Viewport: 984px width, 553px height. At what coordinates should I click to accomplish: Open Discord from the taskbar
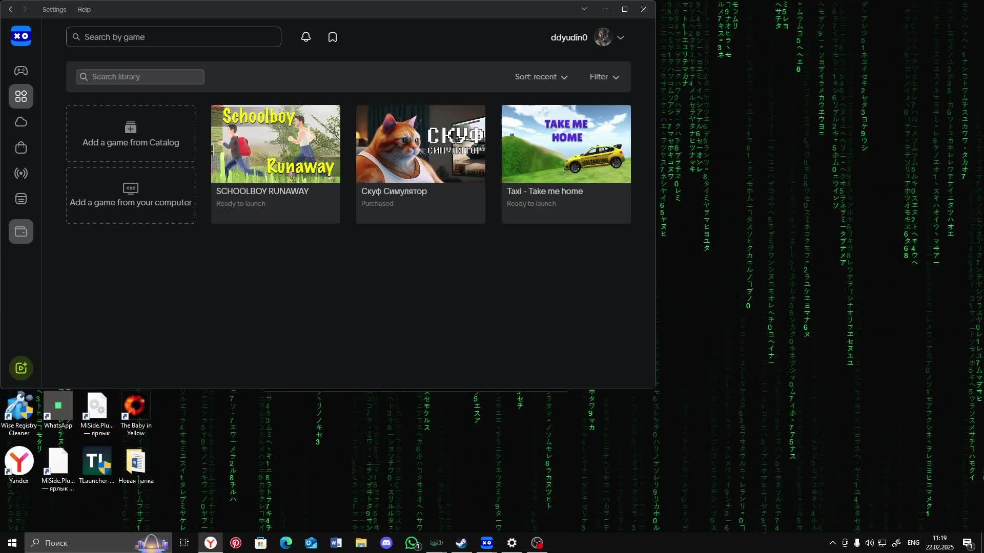pyautogui.click(x=386, y=543)
